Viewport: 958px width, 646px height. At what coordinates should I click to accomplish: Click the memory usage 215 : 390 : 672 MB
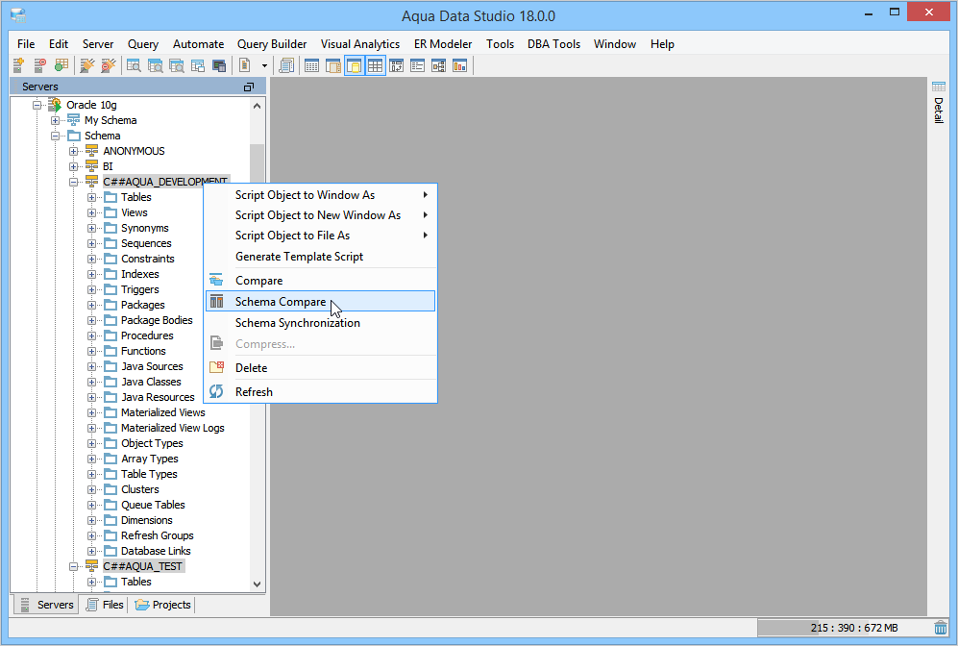coord(854,628)
